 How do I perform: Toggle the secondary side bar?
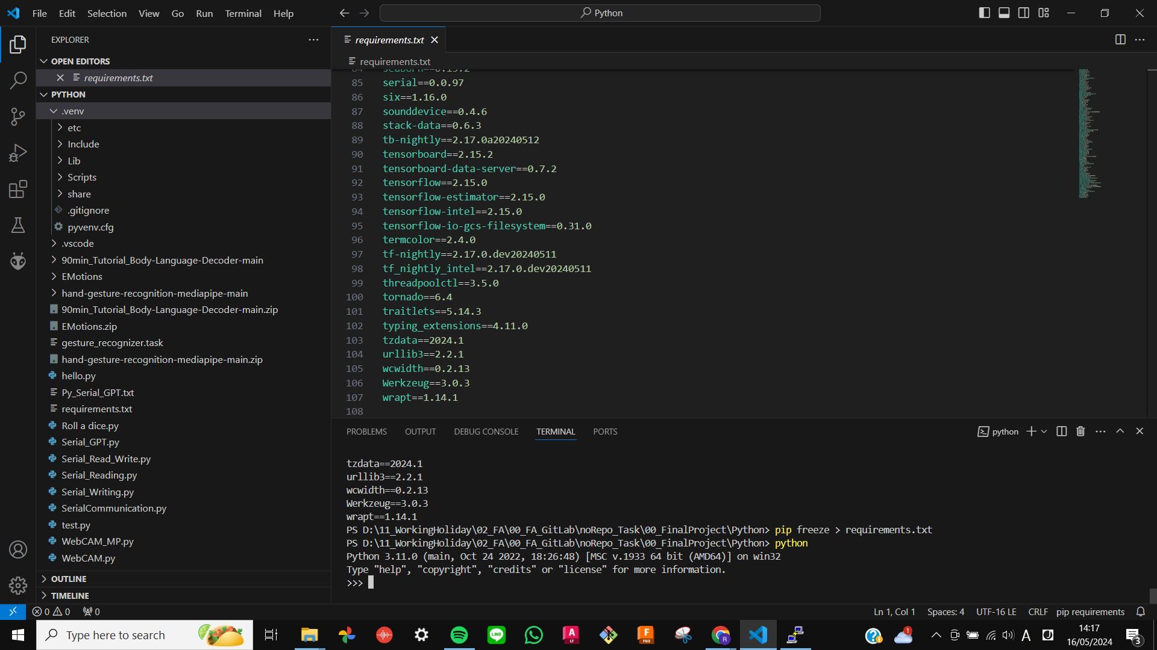tap(1024, 13)
